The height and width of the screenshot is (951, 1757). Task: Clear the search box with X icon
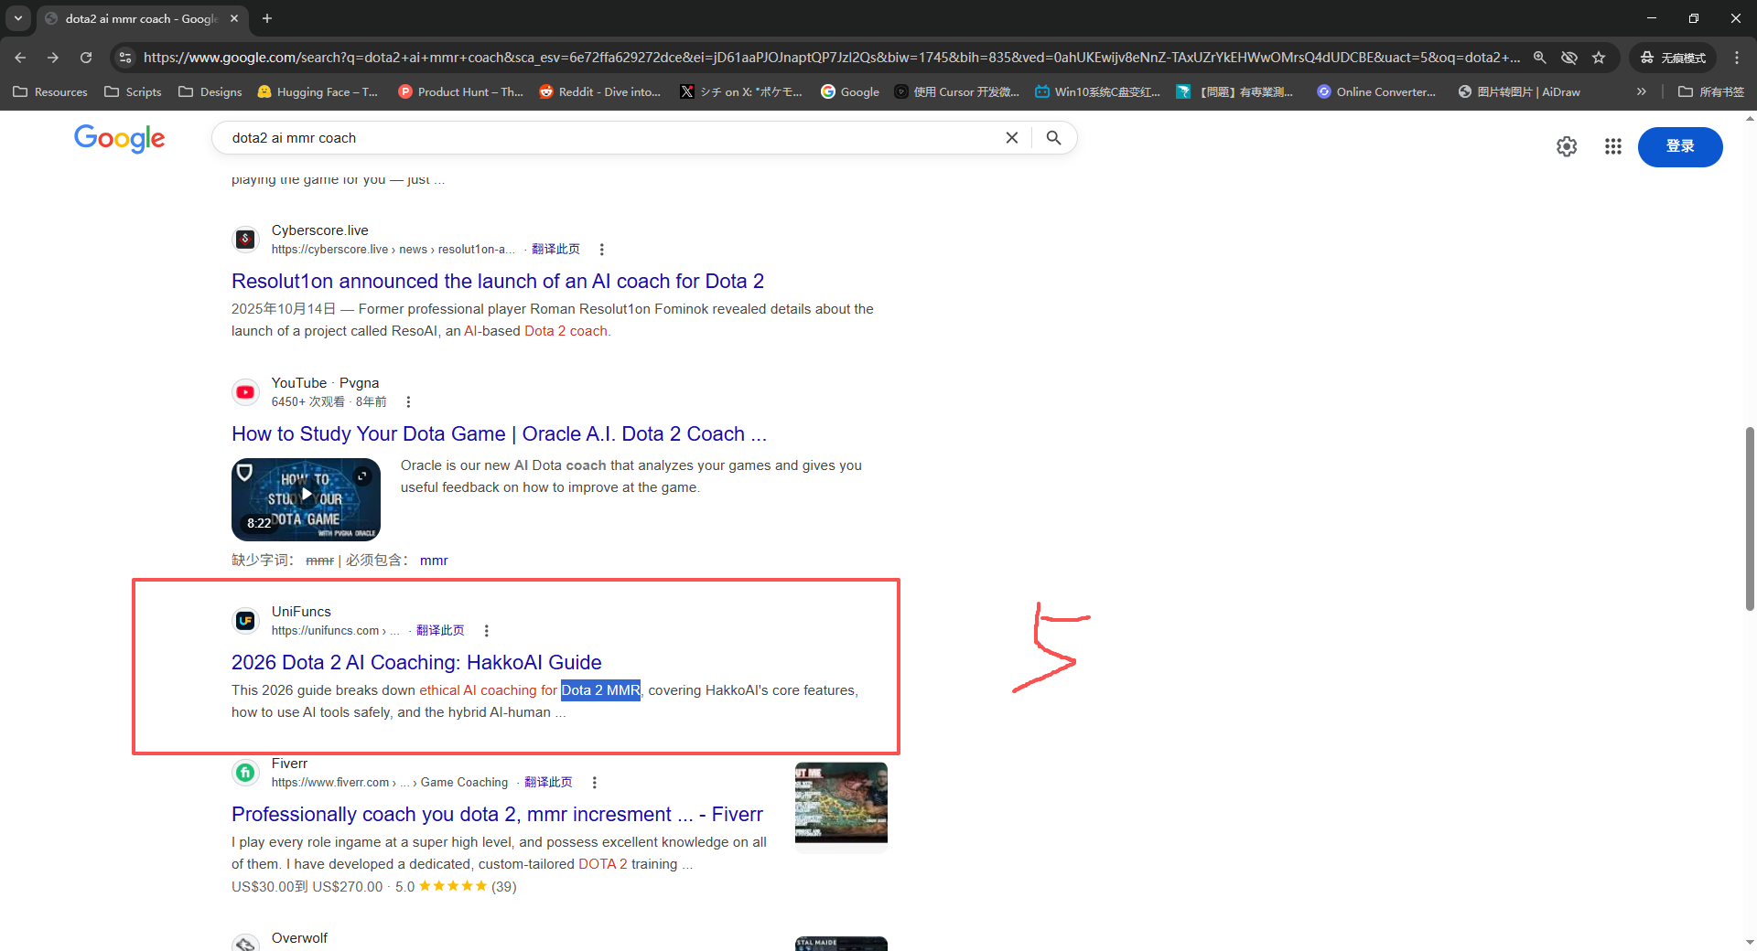1011,138
